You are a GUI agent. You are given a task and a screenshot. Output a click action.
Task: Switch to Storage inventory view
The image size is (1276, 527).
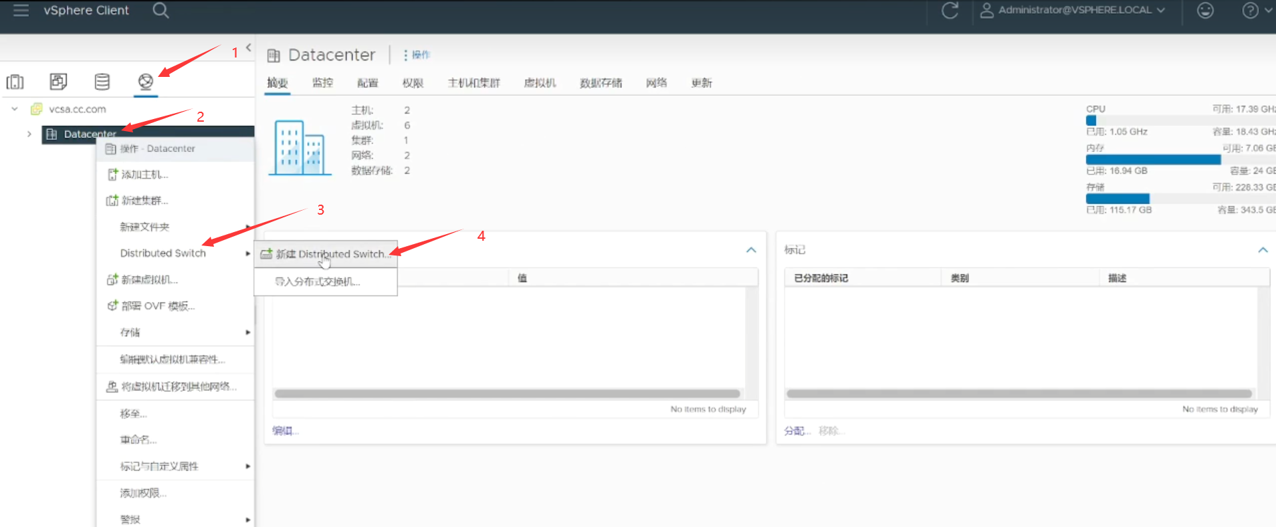click(102, 82)
